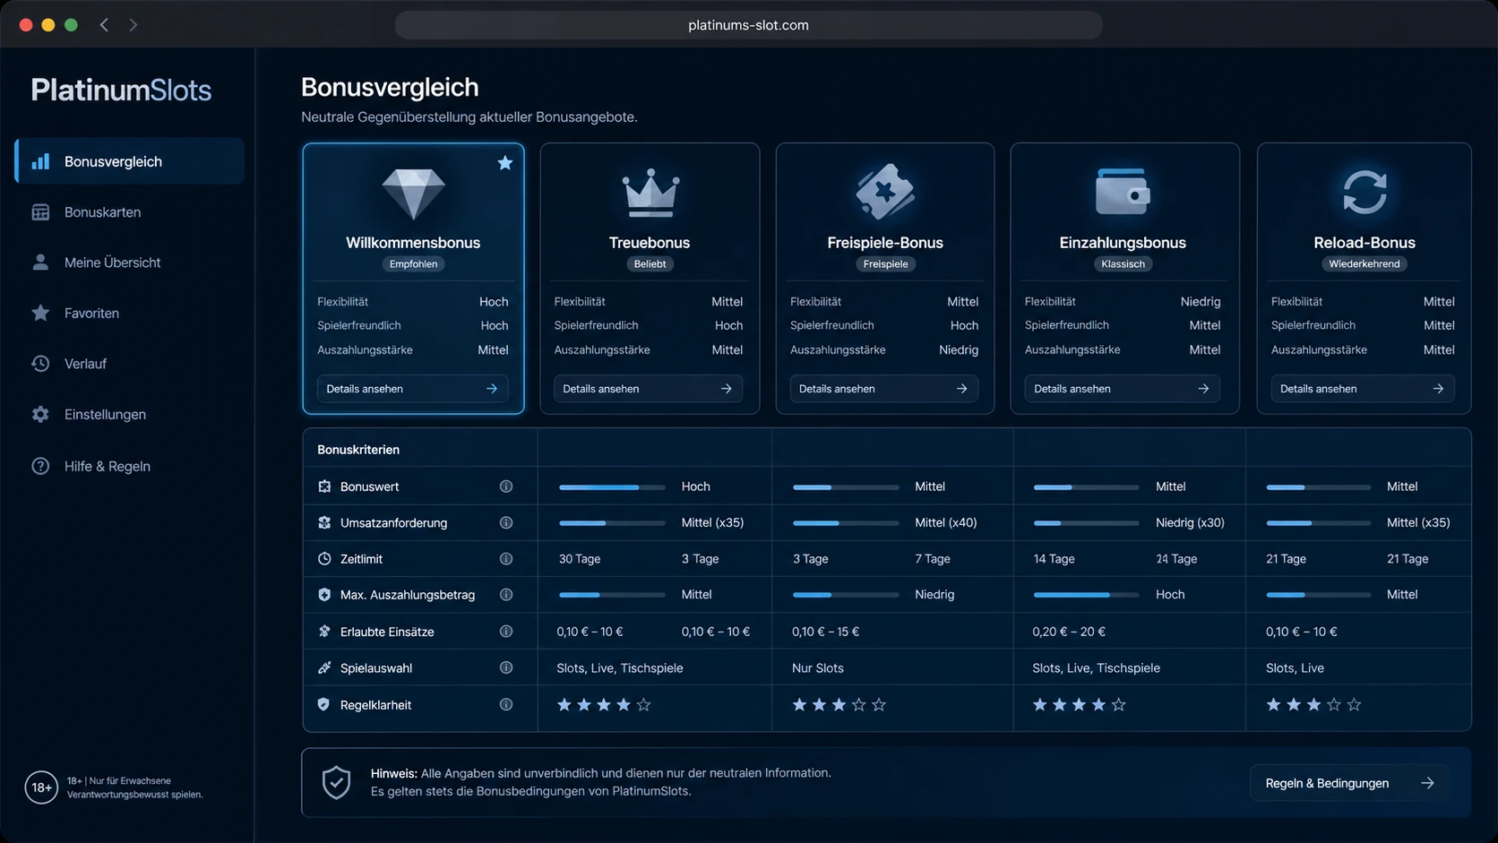The width and height of the screenshot is (1498, 843).
Task: Click the Einzahlungsbonus wallet icon
Action: (1123, 192)
